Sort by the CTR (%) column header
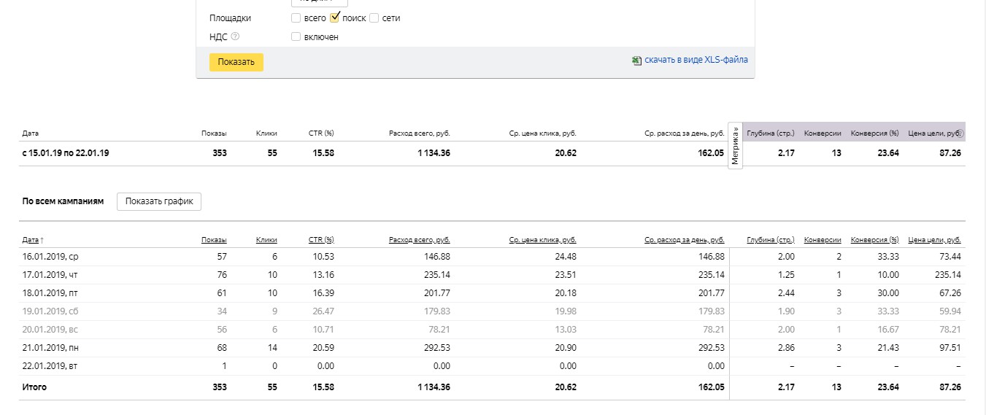Screen dimensions: 986x415 click(x=320, y=240)
